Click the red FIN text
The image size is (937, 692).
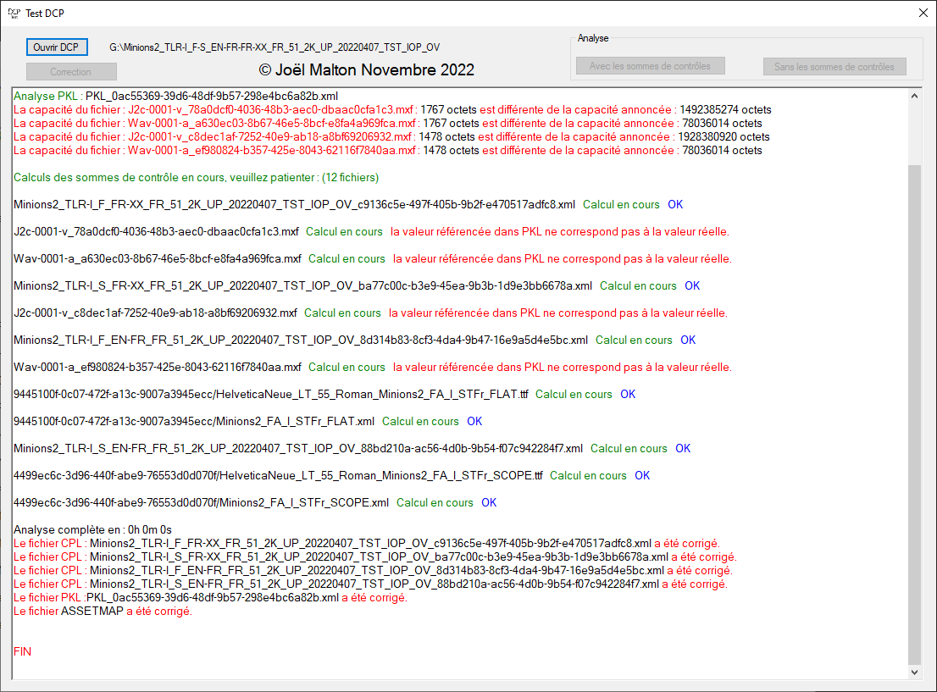click(x=22, y=652)
